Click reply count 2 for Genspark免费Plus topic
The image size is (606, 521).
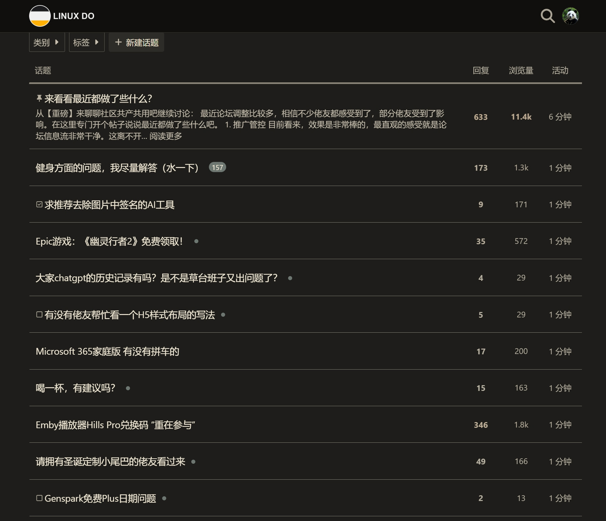(x=481, y=498)
